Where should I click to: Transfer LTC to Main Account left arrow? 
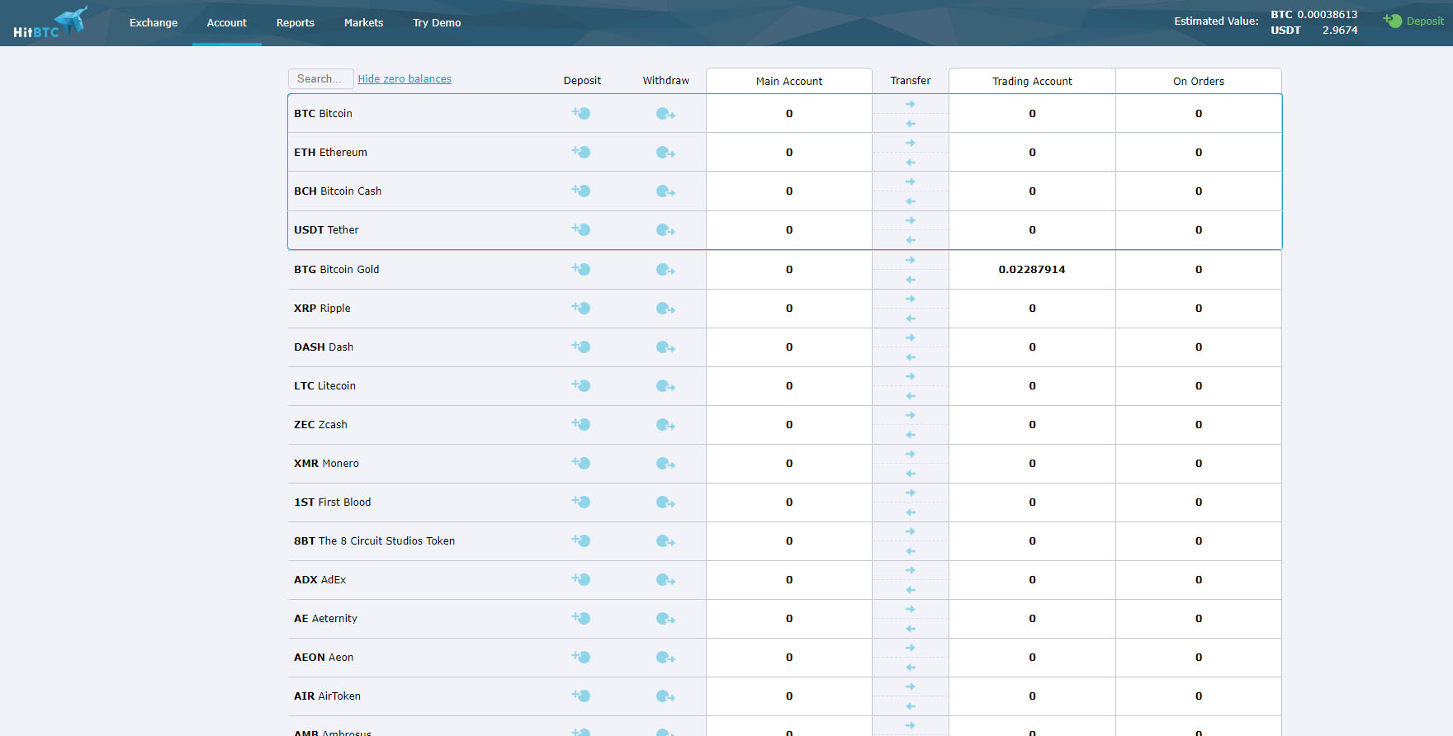coord(911,396)
